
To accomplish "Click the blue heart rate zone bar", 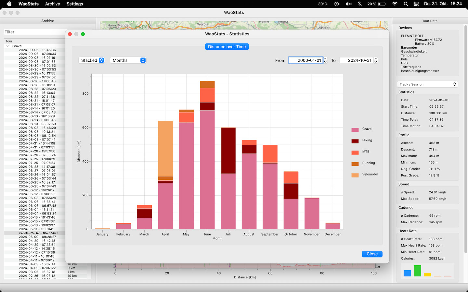I will tap(407, 273).
